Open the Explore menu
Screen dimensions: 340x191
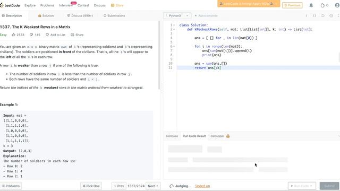coord(30,5)
